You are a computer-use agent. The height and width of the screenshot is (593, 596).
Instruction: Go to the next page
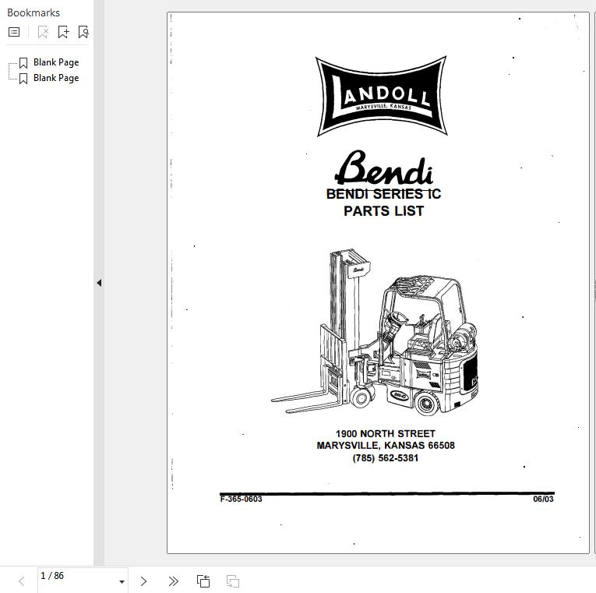click(x=143, y=581)
